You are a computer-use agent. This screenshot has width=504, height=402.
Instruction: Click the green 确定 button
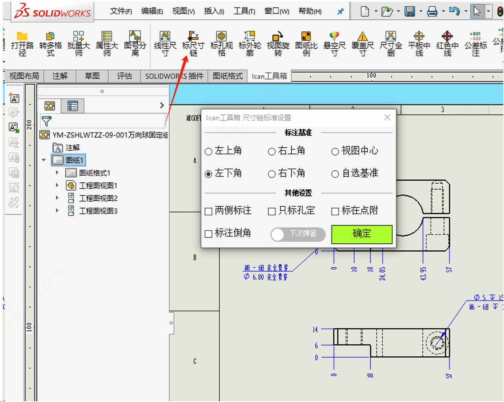[361, 234]
